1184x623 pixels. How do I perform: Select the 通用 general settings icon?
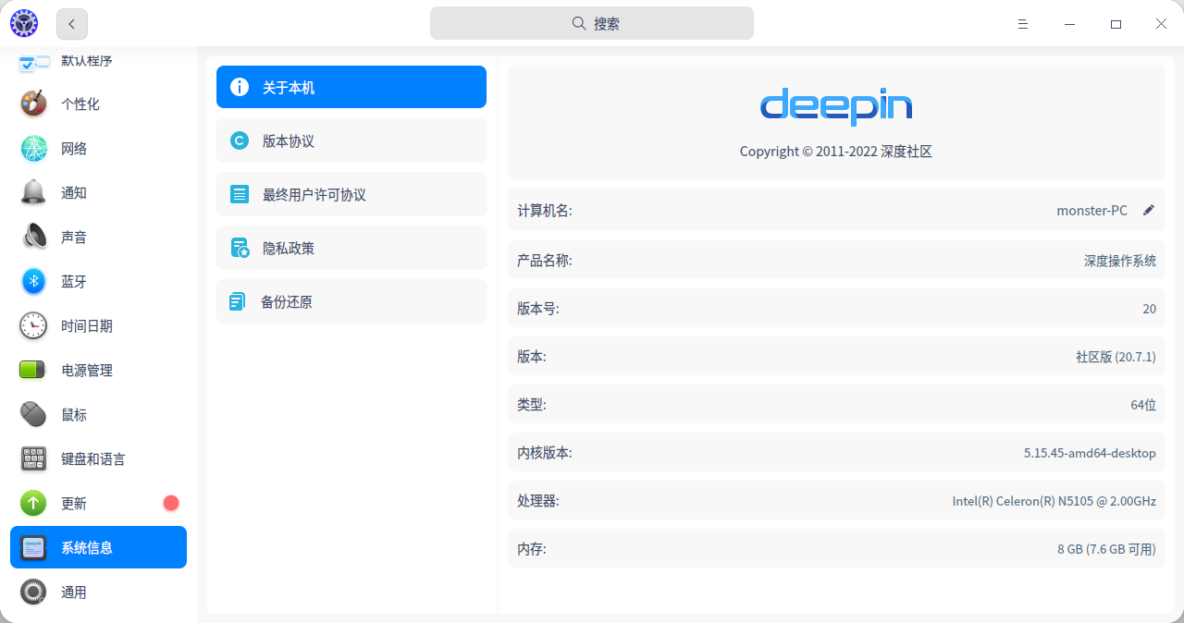tap(33, 592)
